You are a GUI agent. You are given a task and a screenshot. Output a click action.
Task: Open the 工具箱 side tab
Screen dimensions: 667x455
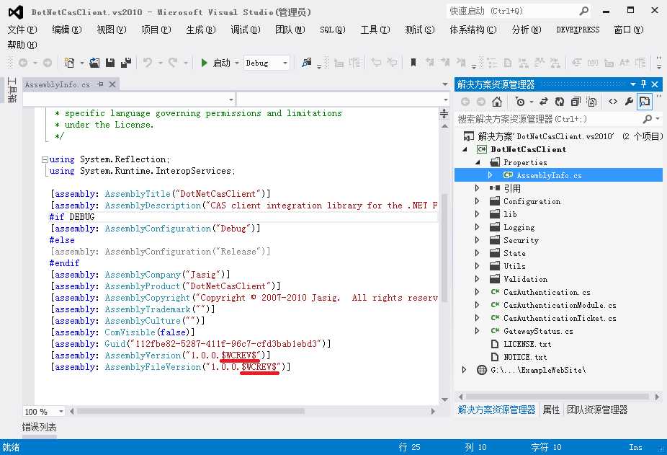click(x=12, y=89)
